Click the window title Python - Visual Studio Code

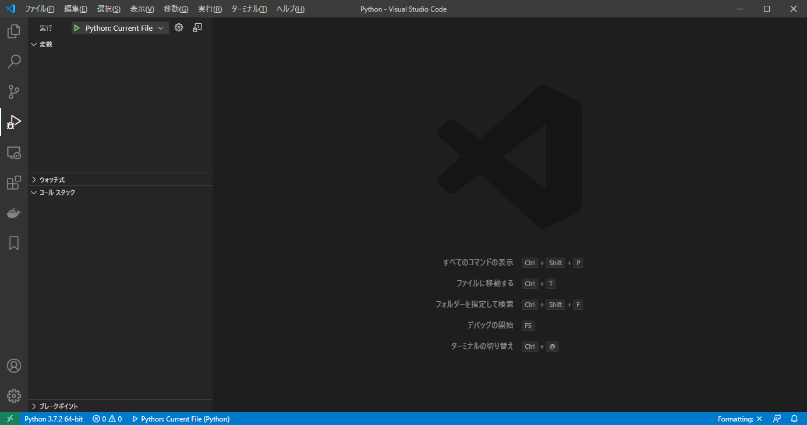[x=403, y=9]
